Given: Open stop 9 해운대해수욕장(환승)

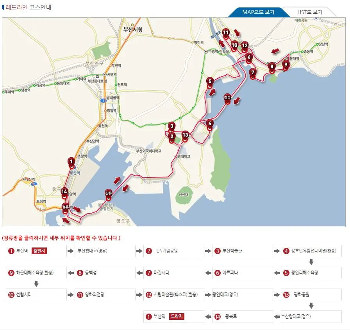Looking at the screenshot, I should pos(36,273).
